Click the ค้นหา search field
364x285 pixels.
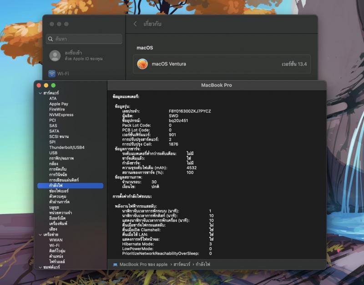[x=86, y=39]
